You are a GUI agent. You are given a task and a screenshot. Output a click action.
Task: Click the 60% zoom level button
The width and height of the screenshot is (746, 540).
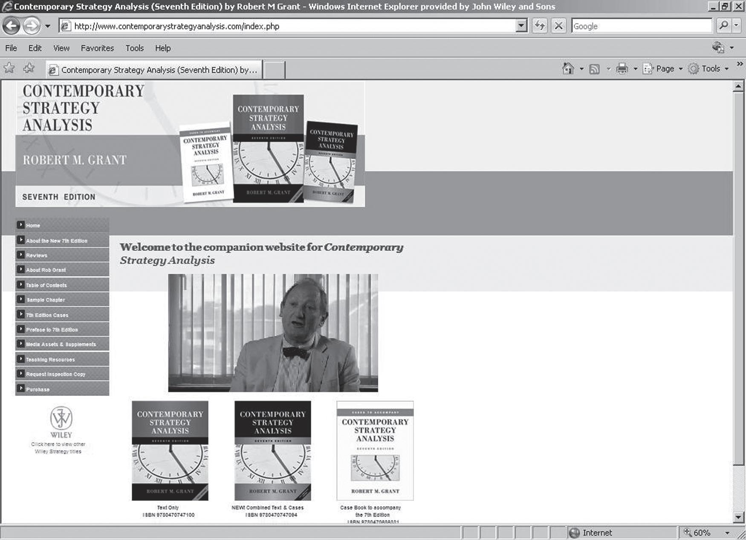coord(697,533)
